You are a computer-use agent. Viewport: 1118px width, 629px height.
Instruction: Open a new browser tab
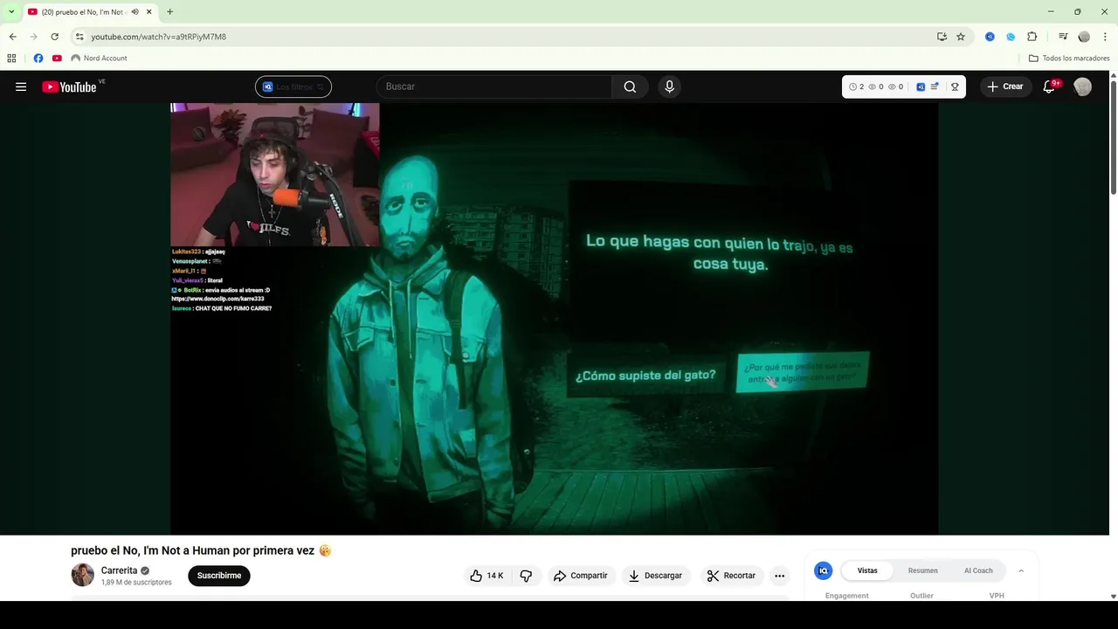point(169,12)
